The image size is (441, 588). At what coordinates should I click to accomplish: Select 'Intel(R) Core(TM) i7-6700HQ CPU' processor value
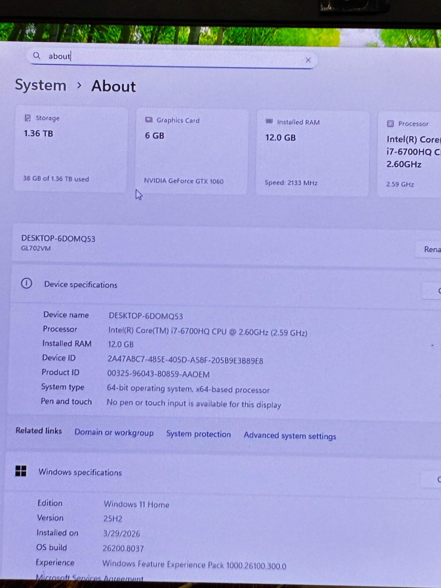point(208,331)
